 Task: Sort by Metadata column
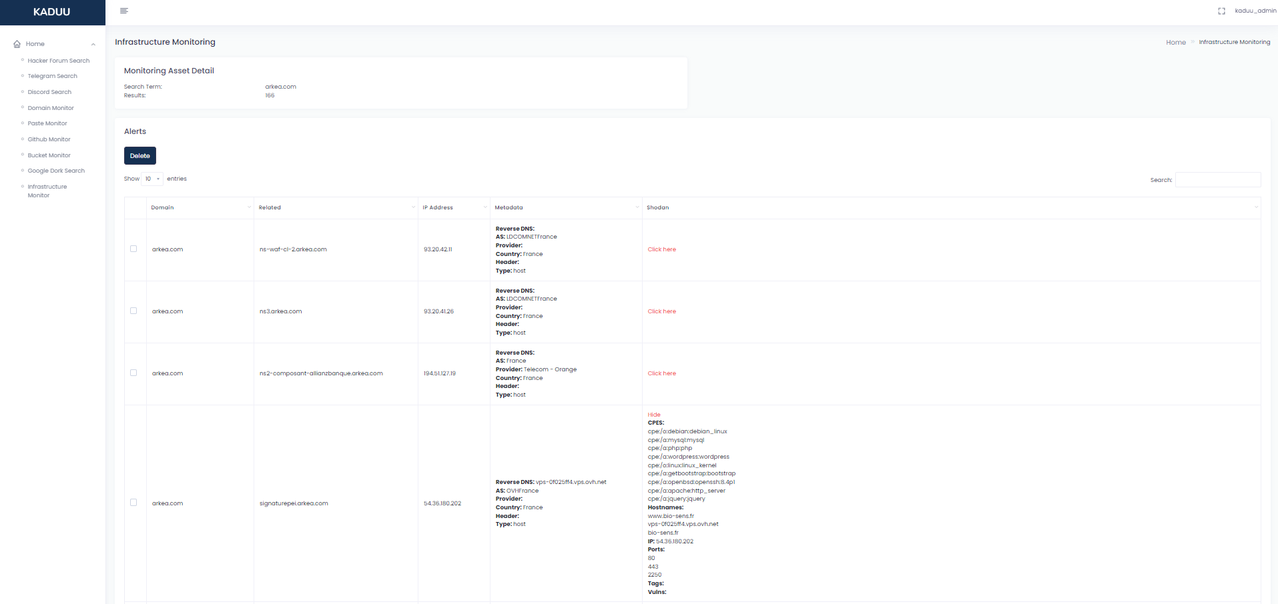click(566, 207)
